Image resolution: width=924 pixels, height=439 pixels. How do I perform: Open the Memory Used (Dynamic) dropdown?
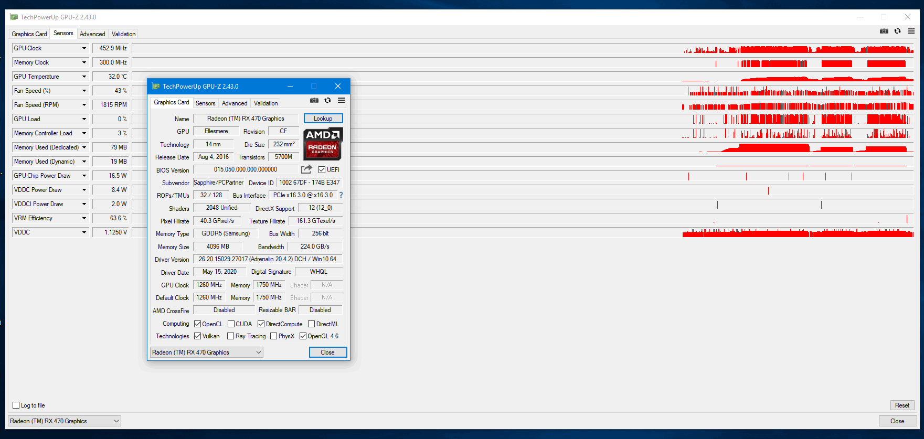(x=84, y=162)
